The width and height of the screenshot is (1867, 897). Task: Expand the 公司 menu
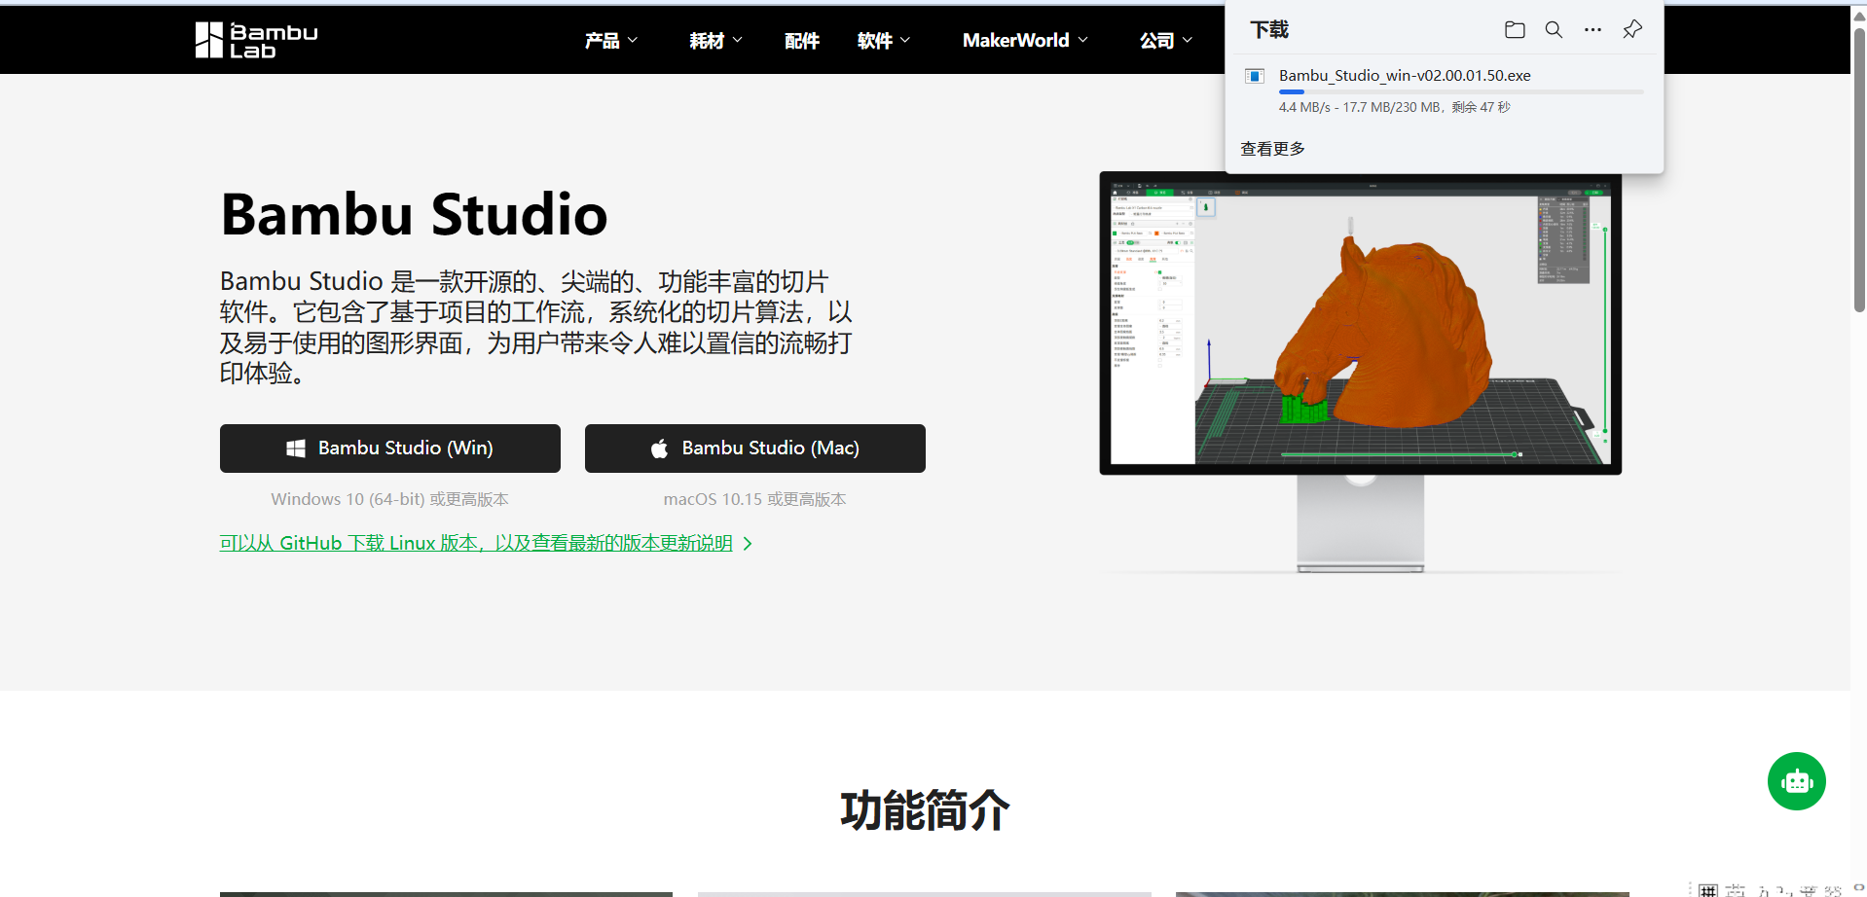pyautogui.click(x=1166, y=40)
